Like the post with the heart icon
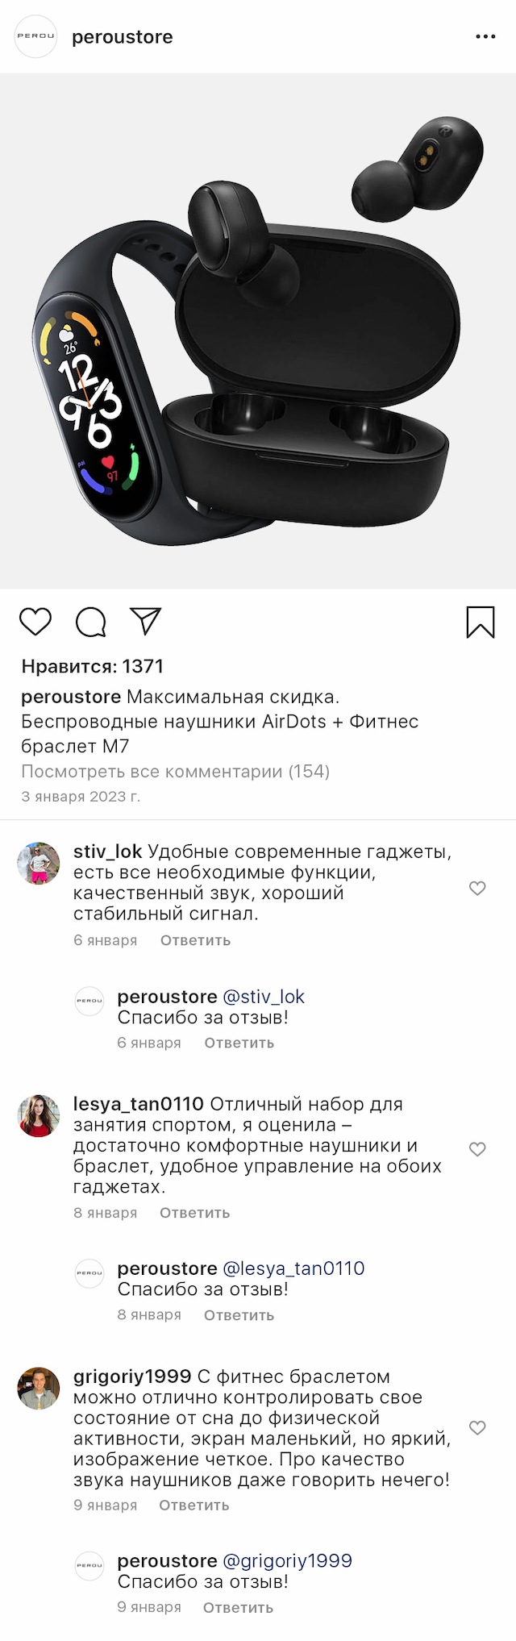 pos(35,622)
